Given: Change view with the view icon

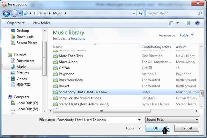Looking at the screenshot, I should pyautogui.click(x=171, y=23).
